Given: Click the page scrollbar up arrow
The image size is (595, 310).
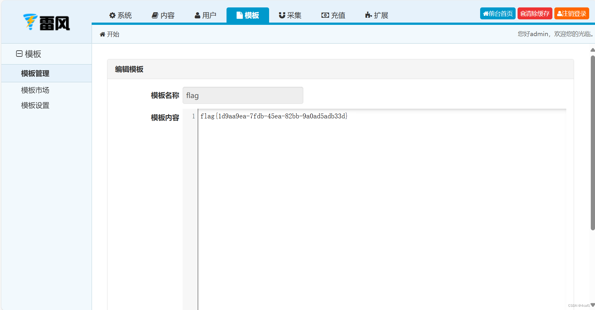Looking at the screenshot, I should (x=593, y=50).
